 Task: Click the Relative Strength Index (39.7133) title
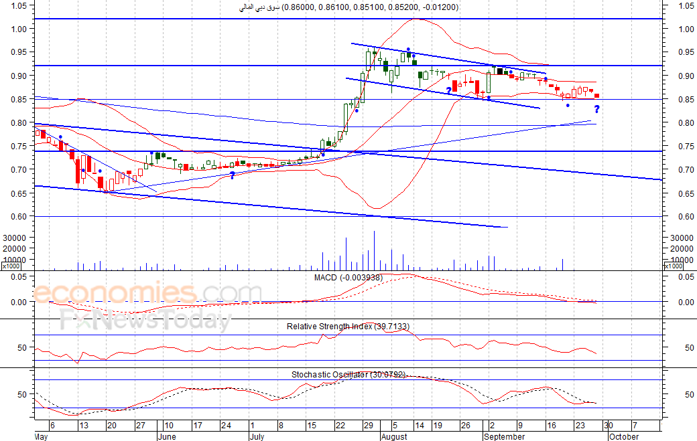[x=348, y=327]
